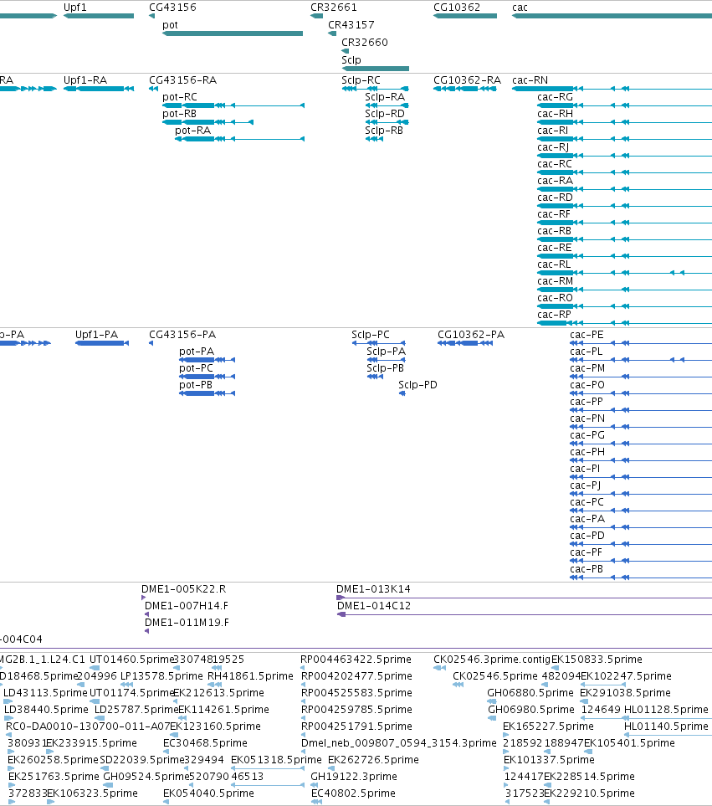The height and width of the screenshot is (806, 712).
Task: Select the GH06880.5prime EST label
Action: 530,693
